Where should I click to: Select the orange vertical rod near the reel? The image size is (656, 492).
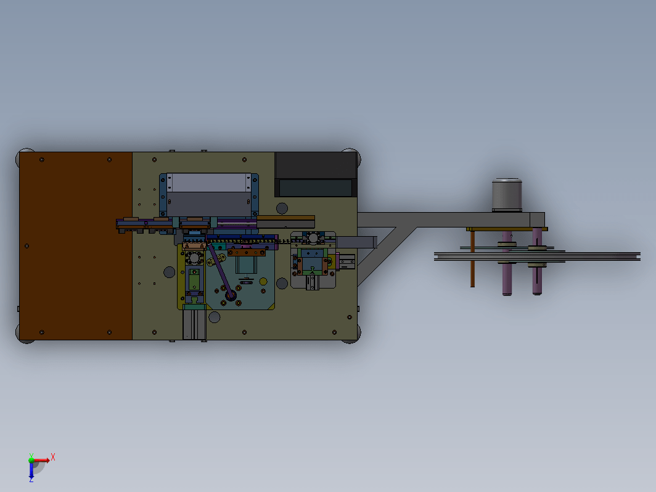tap(472, 258)
